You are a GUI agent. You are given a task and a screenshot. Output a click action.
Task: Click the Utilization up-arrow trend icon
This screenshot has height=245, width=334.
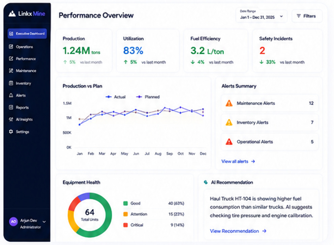(126, 62)
